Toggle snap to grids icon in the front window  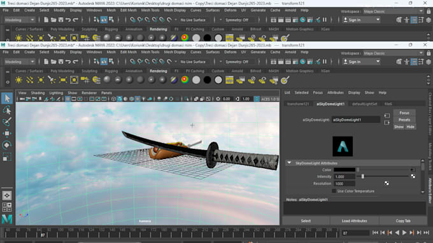coord(132,62)
